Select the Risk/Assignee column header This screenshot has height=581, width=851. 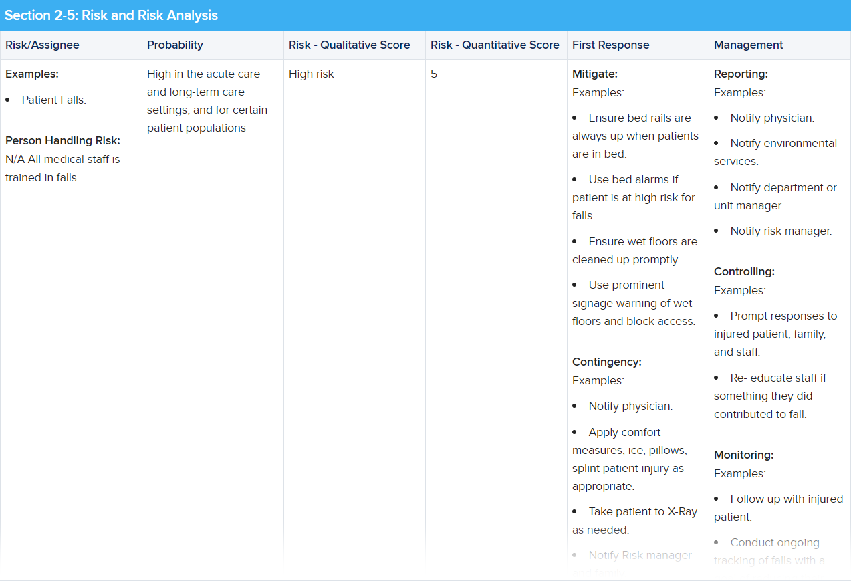click(42, 45)
